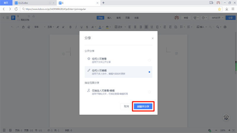Viewport: 237px width, 133px height.
Task: Open the 正文 style dropdown
Action: tap(120, 27)
